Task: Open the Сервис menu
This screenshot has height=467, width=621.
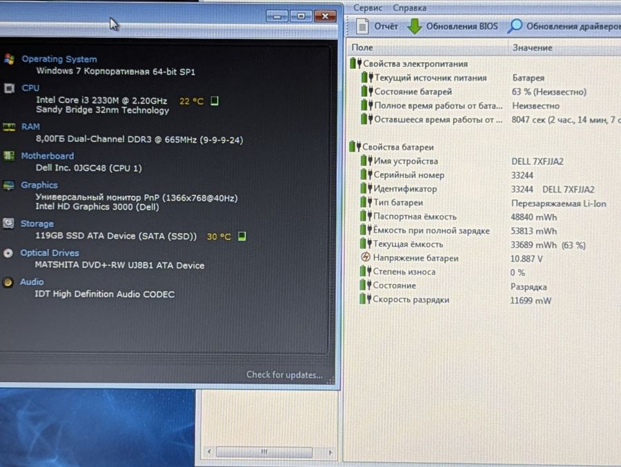Action: (x=368, y=8)
